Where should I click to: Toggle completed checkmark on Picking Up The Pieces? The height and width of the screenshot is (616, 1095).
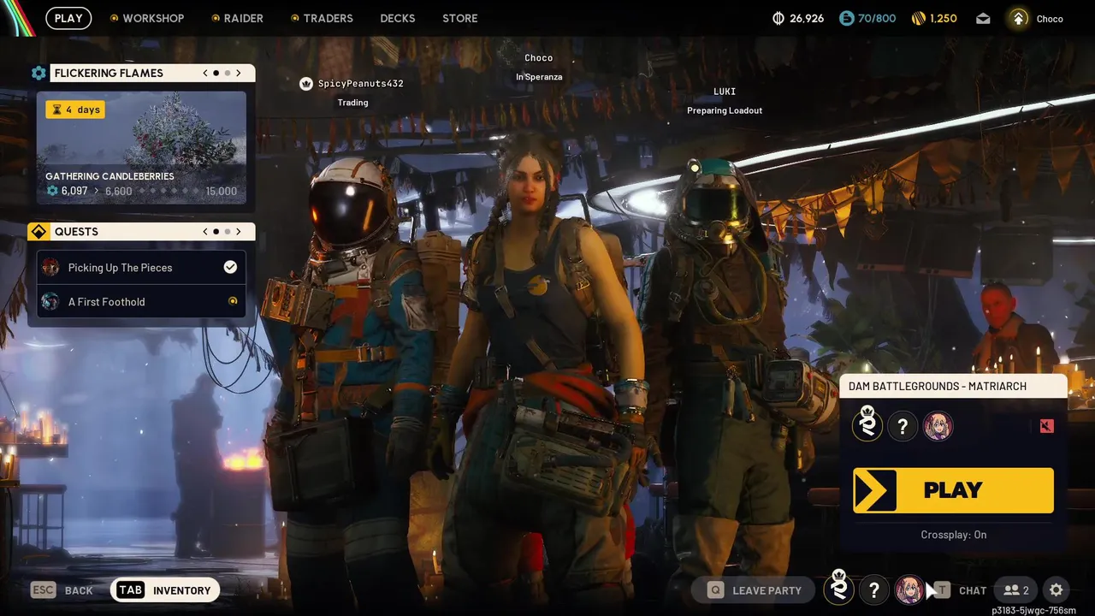click(230, 267)
